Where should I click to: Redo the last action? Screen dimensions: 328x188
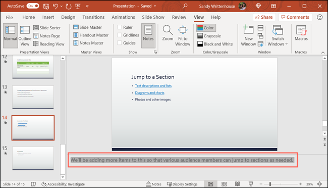click(x=68, y=6)
